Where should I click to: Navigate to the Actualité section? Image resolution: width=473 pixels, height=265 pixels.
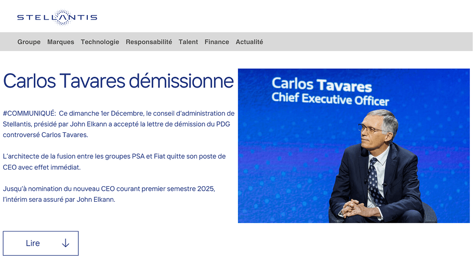[249, 42]
